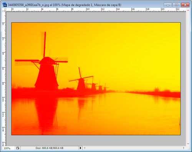Click the vertical scrollbar up arrow
Viewport: 192px width, 152px height.
click(x=188, y=10)
